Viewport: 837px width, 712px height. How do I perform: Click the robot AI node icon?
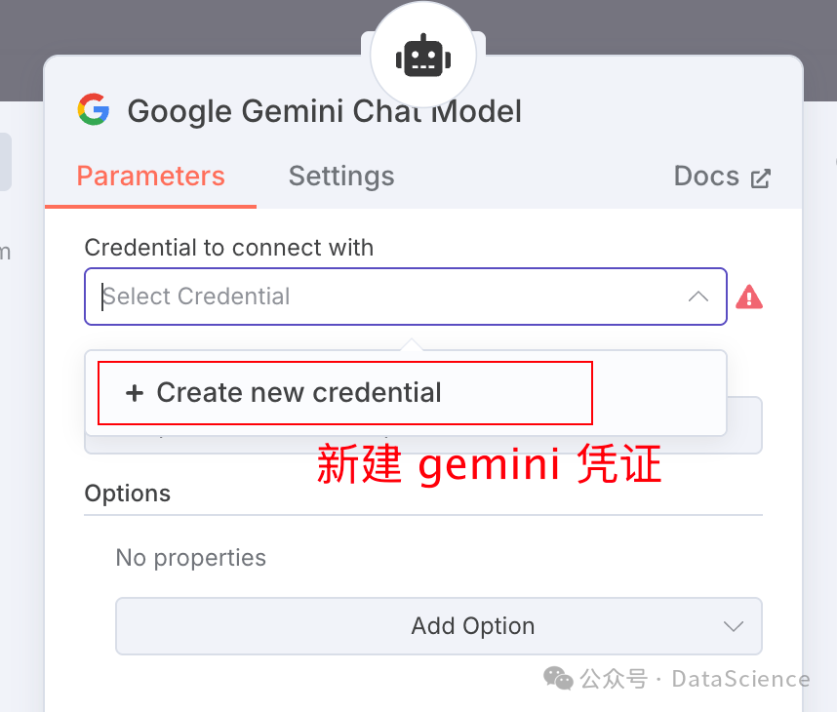(x=423, y=56)
